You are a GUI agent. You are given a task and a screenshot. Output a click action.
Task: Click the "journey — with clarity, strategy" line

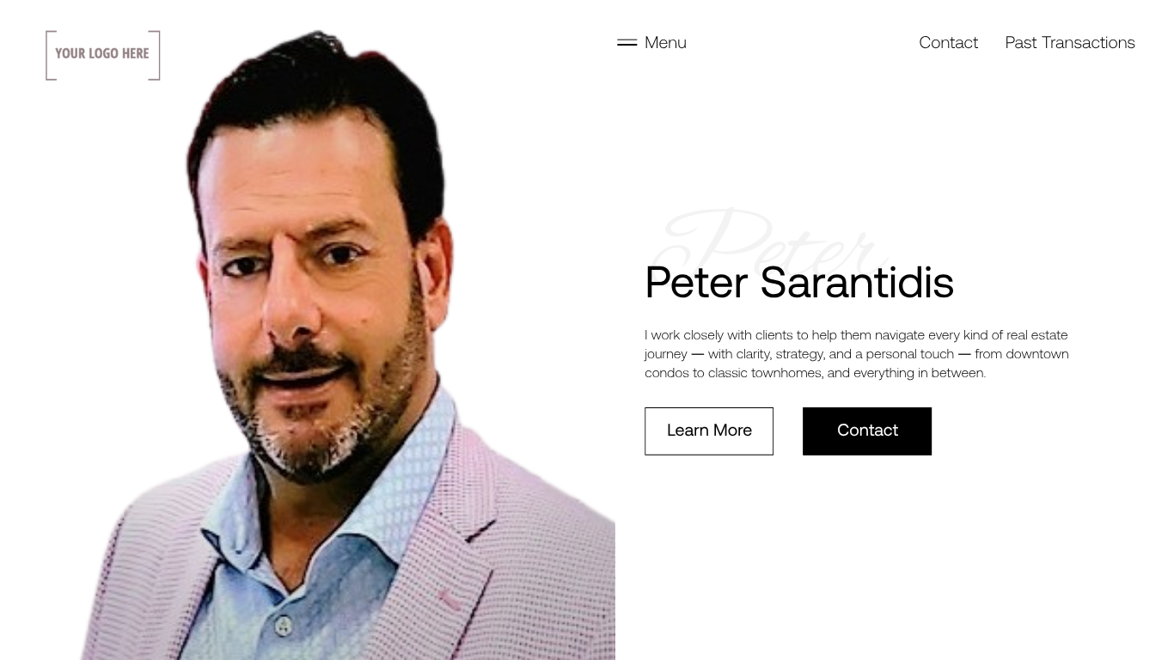pyautogui.click(x=856, y=354)
